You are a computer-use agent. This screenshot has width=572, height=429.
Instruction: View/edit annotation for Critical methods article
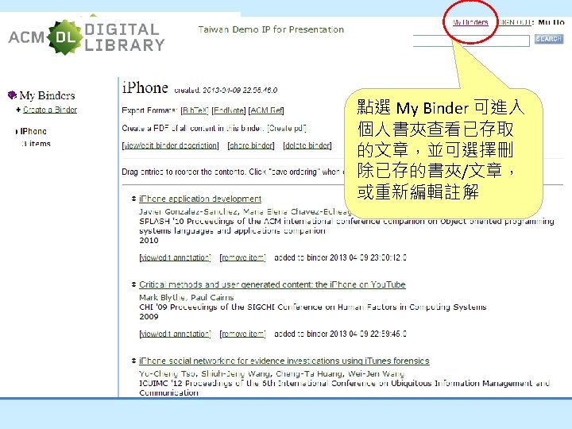(x=175, y=334)
